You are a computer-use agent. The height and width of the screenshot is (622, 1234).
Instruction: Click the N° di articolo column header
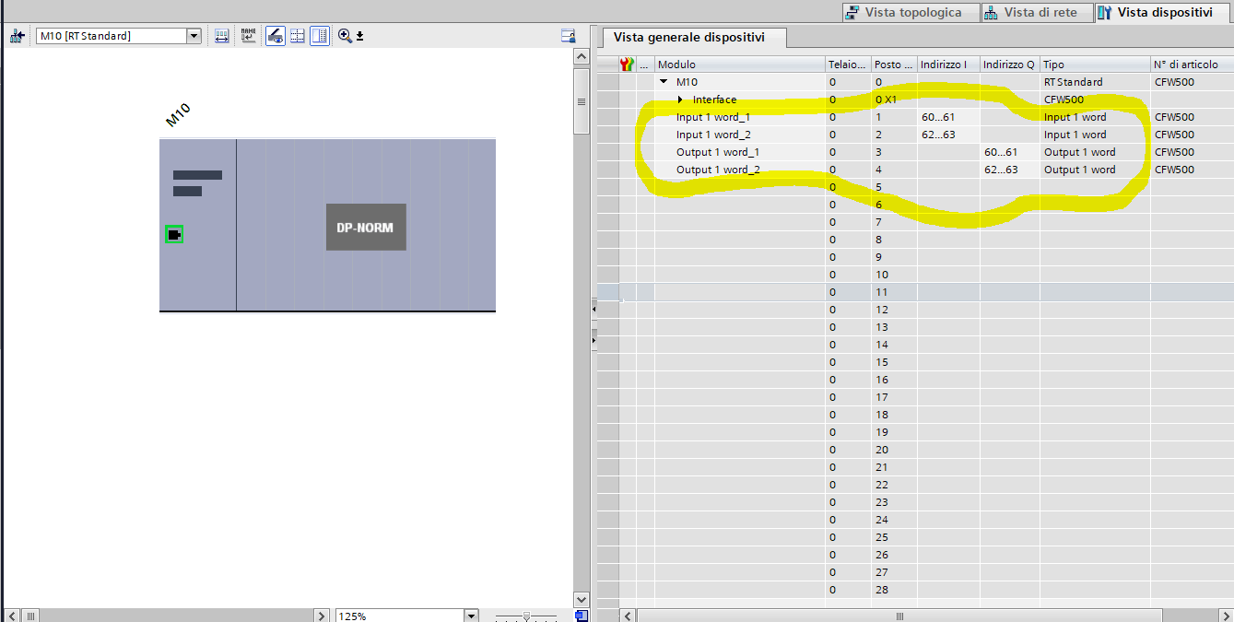pos(1192,65)
